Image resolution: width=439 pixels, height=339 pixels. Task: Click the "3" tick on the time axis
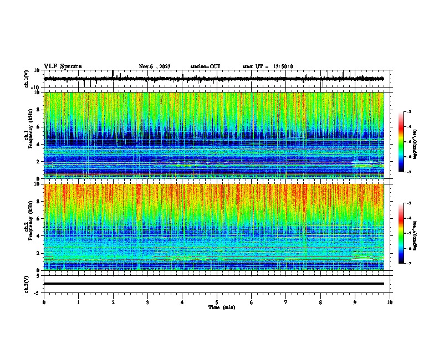[x=147, y=302]
